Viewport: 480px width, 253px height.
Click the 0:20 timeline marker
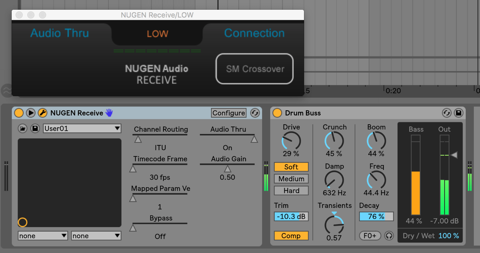pos(393,91)
